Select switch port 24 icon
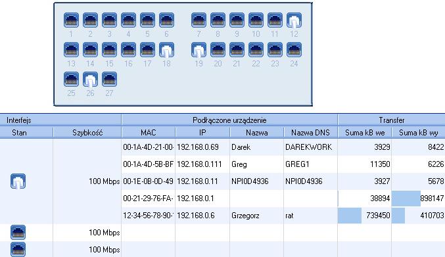 pyautogui.click(x=294, y=50)
